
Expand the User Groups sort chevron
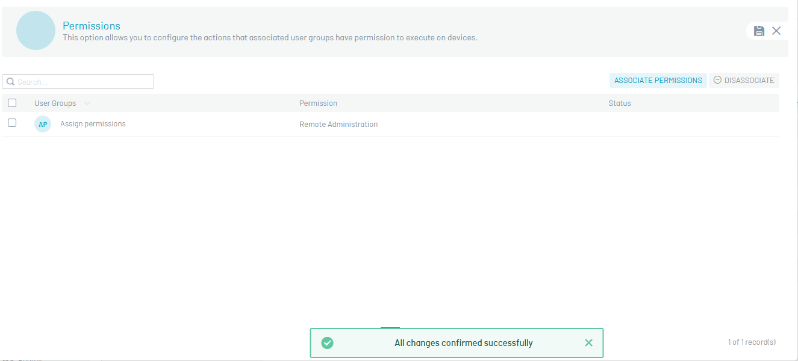point(87,103)
